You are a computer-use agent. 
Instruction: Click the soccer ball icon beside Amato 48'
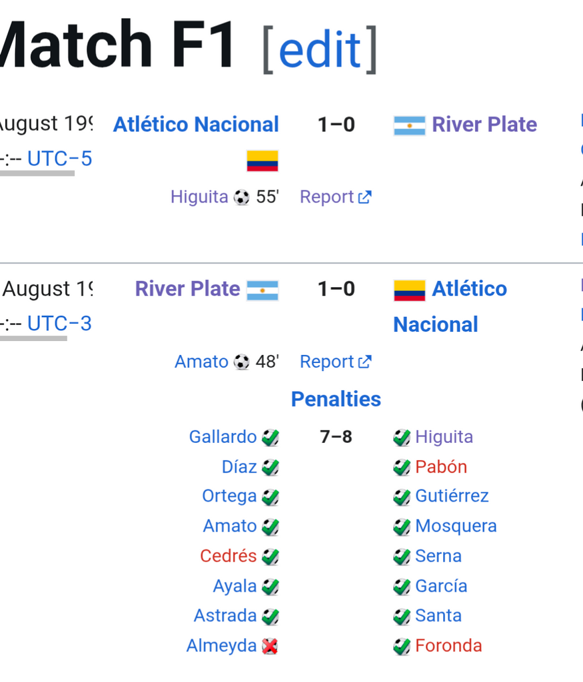242,362
